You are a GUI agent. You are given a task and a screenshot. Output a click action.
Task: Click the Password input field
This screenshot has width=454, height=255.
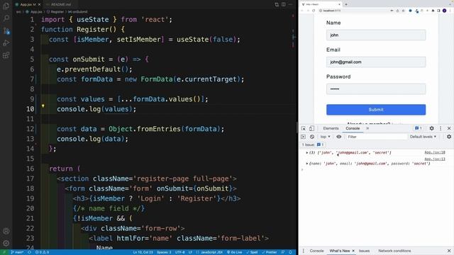(x=376, y=89)
